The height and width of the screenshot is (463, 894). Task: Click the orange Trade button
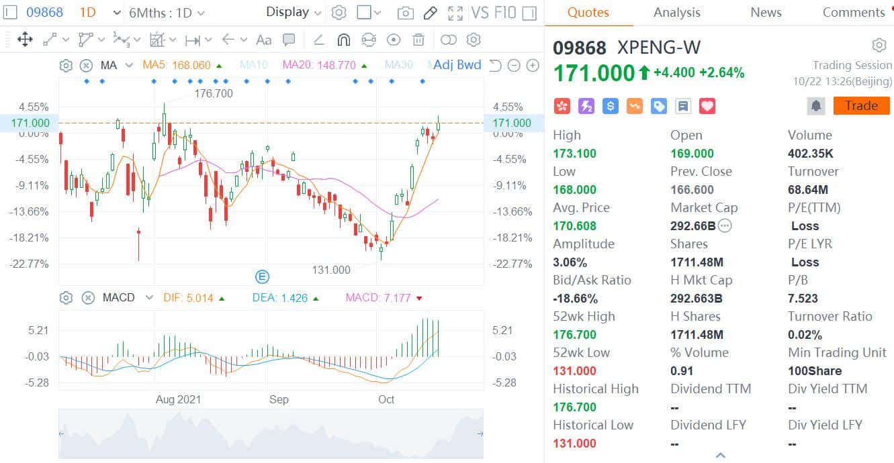click(x=862, y=105)
